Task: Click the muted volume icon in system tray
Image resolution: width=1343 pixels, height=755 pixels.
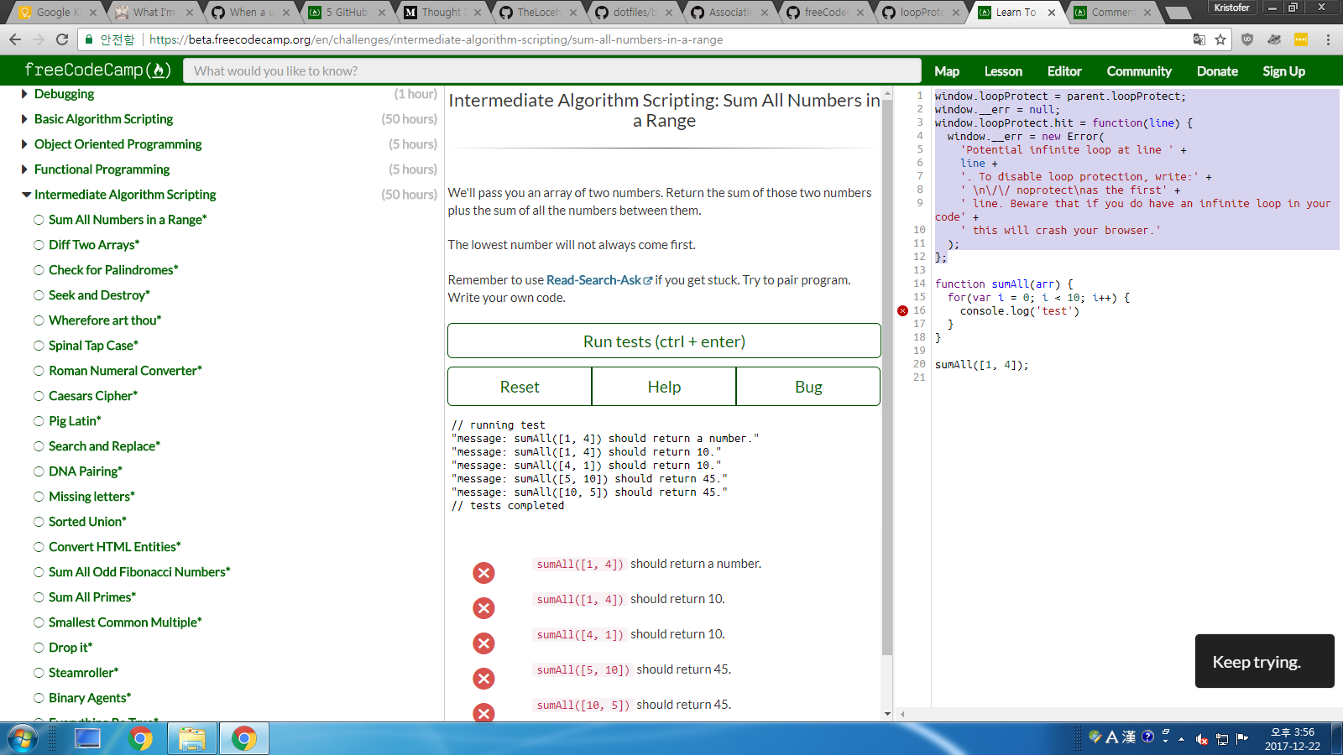Action: 1200,740
